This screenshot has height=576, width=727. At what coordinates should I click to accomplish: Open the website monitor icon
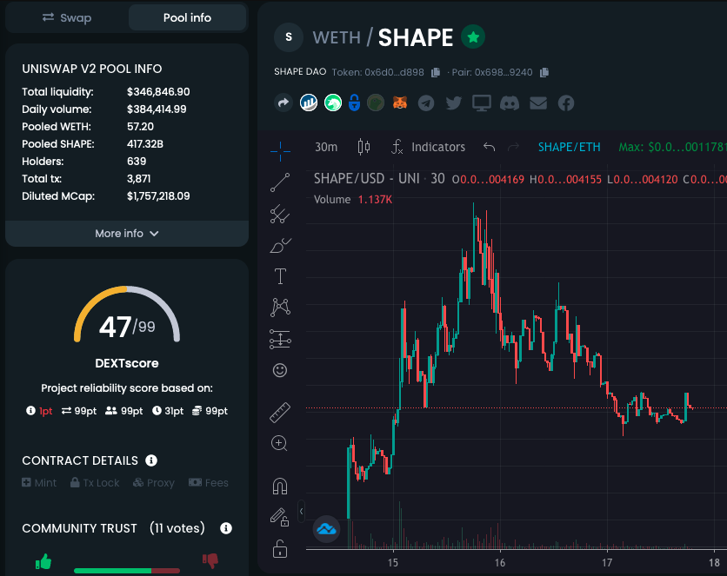(x=481, y=103)
